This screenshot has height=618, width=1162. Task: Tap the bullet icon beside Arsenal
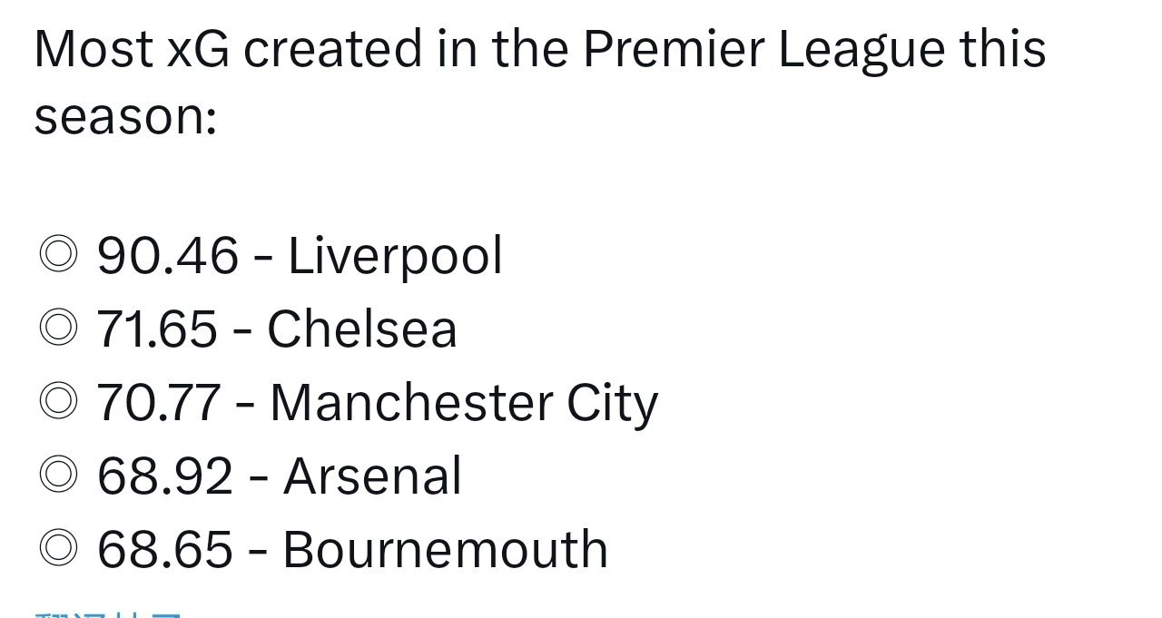coord(59,476)
